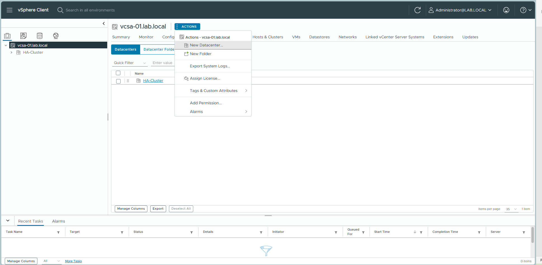Switch to VMs and Templates inventory icon
Screen dimensions: 542x265
(x=23, y=36)
